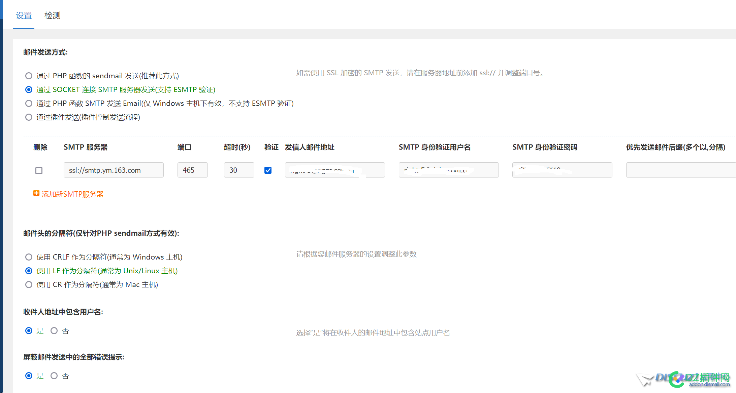Click the 超时(秒) field showing 30
This screenshot has height=393, width=736.
coord(239,170)
